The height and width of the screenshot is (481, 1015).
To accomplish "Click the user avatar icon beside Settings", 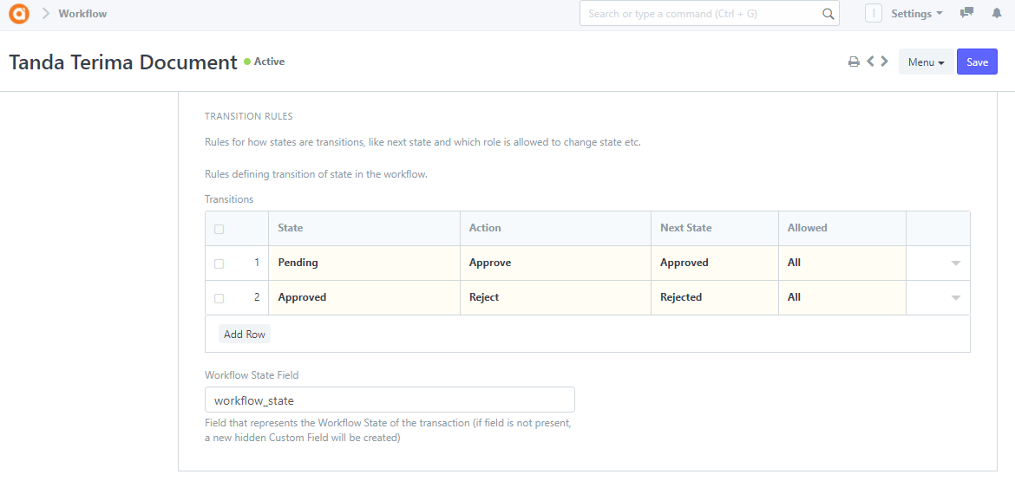I will point(874,14).
